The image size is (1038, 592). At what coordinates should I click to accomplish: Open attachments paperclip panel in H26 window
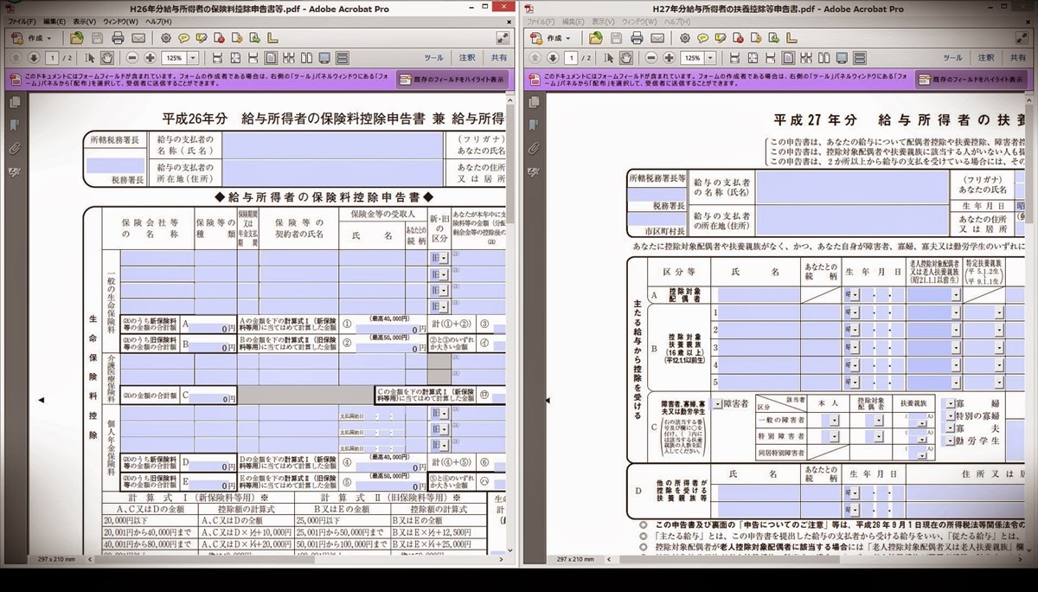tap(14, 149)
